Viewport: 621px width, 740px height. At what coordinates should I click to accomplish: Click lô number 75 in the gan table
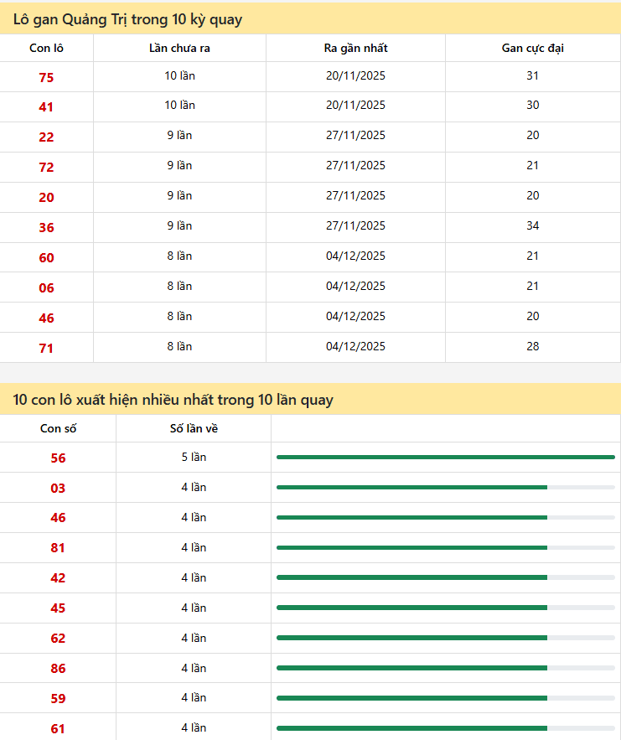click(x=46, y=78)
